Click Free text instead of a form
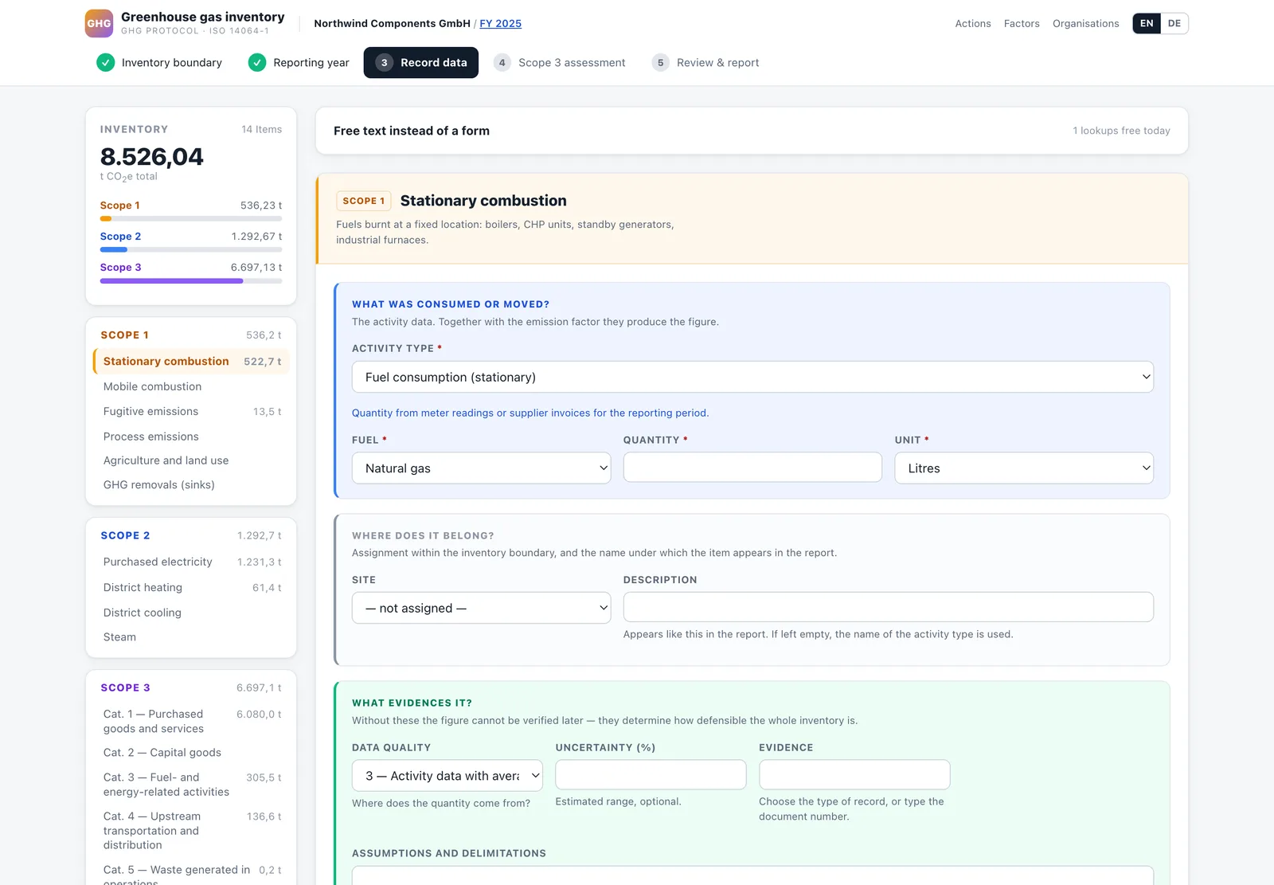 click(x=412, y=131)
